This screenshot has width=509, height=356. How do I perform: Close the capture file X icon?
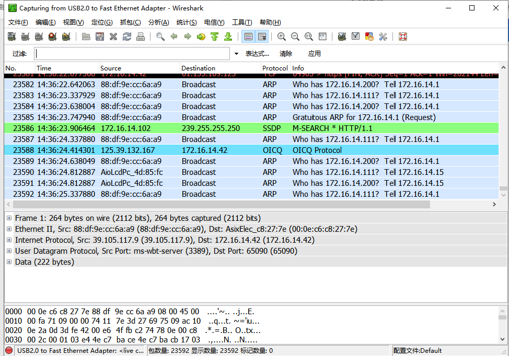tap(113, 37)
